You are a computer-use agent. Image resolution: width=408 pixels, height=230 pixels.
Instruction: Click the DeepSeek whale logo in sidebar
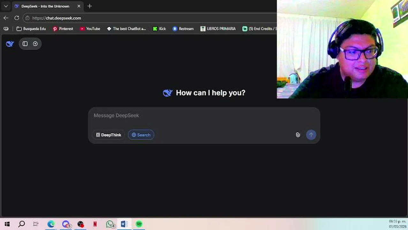click(10, 44)
